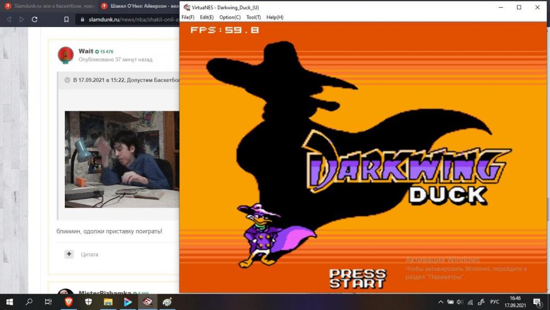Expand hidden system tray icons

441,302
